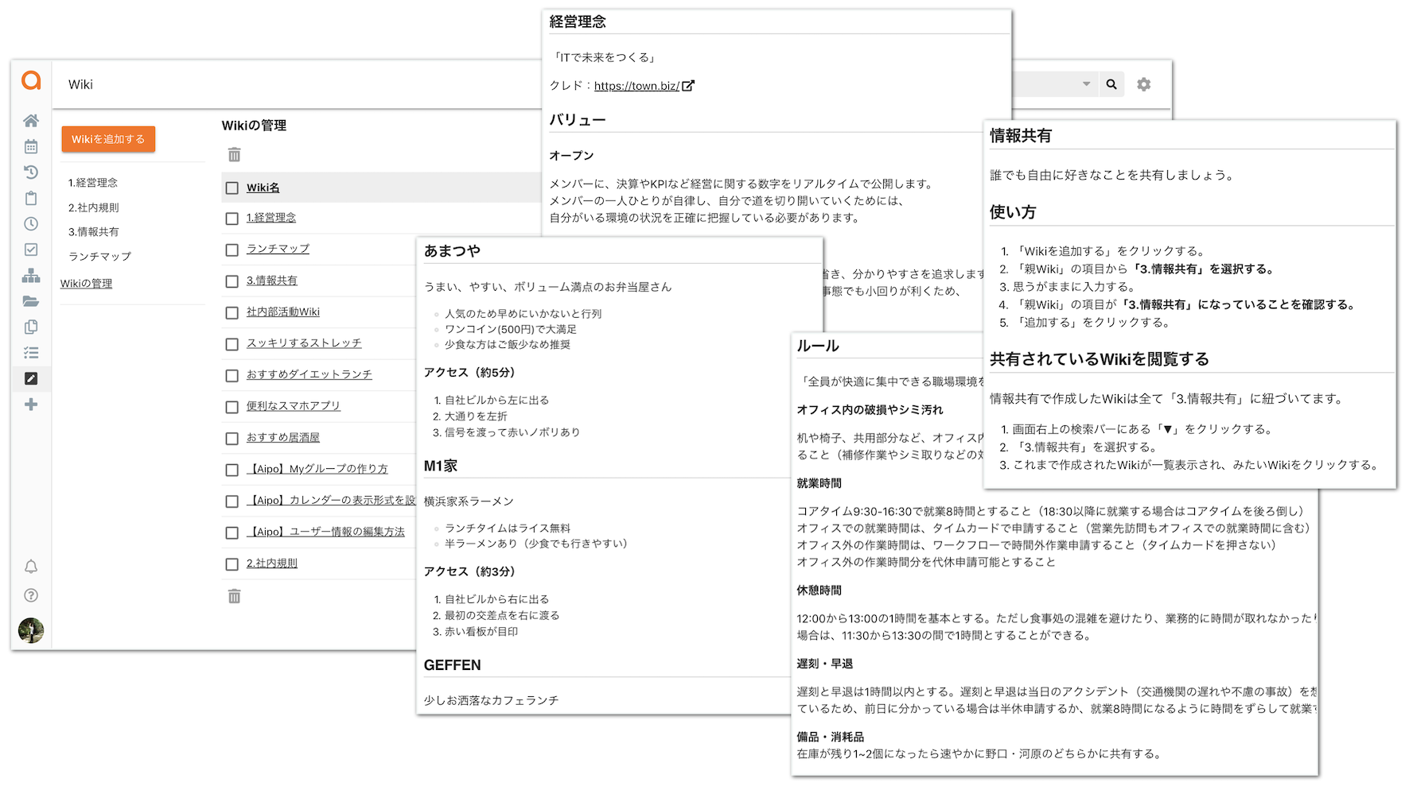This screenshot has height=786, width=1409.
Task: Select the active Wiki pencil icon in sidebar
Action: 31,378
